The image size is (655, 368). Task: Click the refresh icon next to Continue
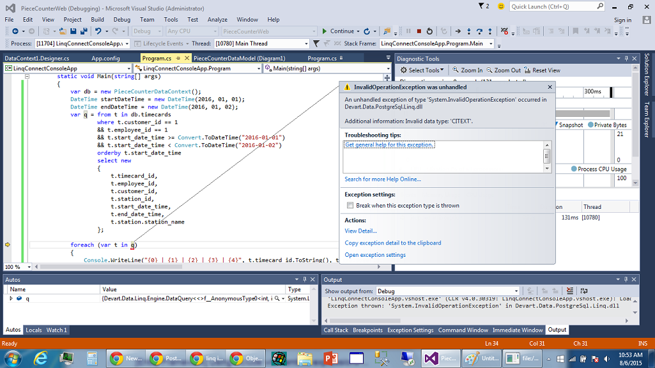[x=367, y=31]
